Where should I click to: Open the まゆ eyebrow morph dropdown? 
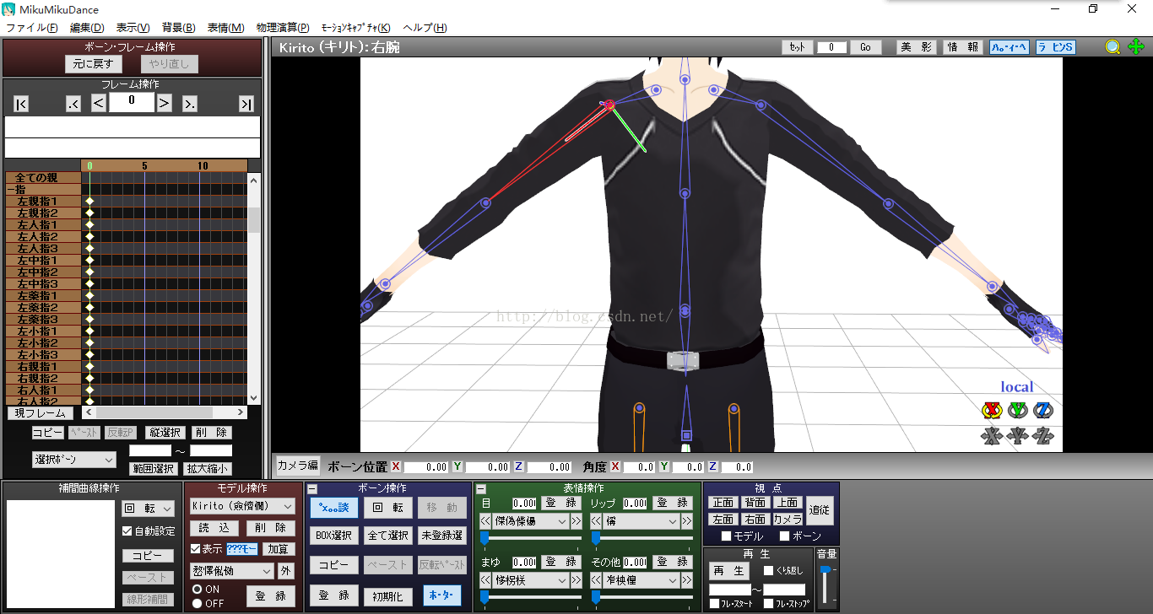(x=531, y=580)
